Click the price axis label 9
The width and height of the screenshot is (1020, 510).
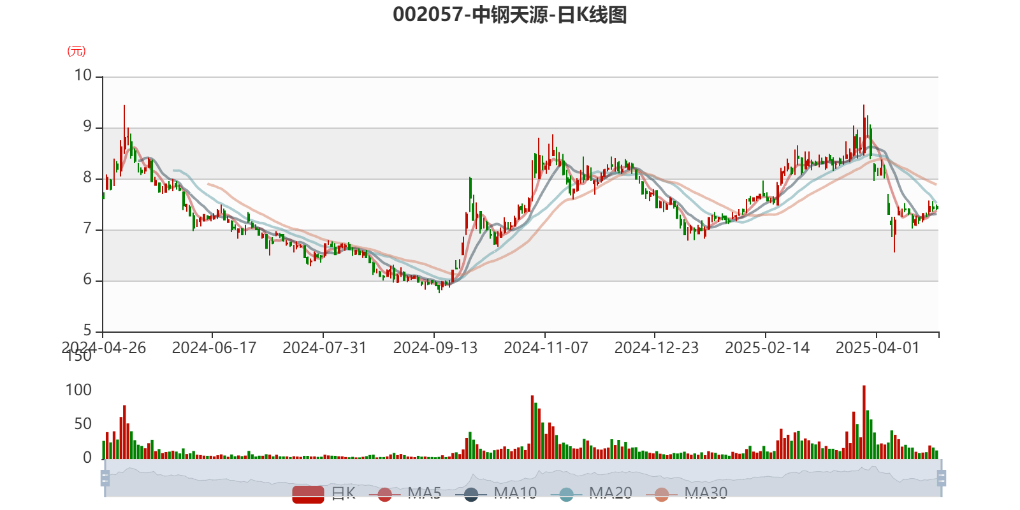tap(87, 126)
